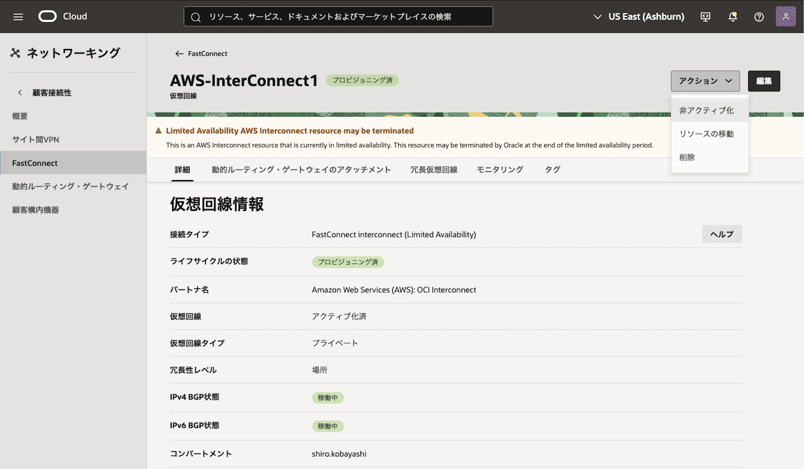Screen dimensions: 804x469
Task: Click the Limited Availability warning heading
Action: coord(290,131)
